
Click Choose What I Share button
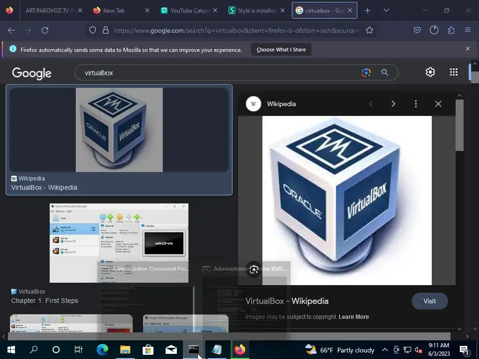coord(281,50)
